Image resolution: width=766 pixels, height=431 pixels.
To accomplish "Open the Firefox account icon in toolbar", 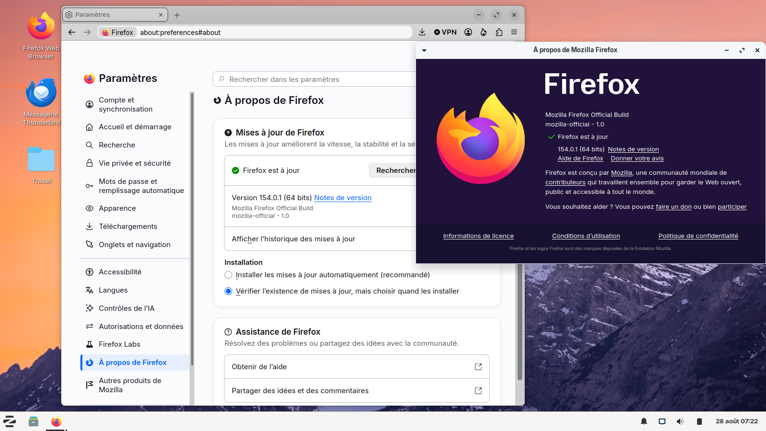I will coord(468,32).
